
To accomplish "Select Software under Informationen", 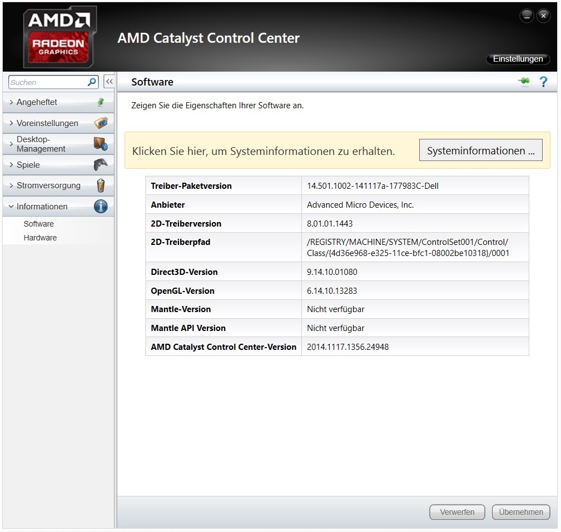I will coord(38,224).
